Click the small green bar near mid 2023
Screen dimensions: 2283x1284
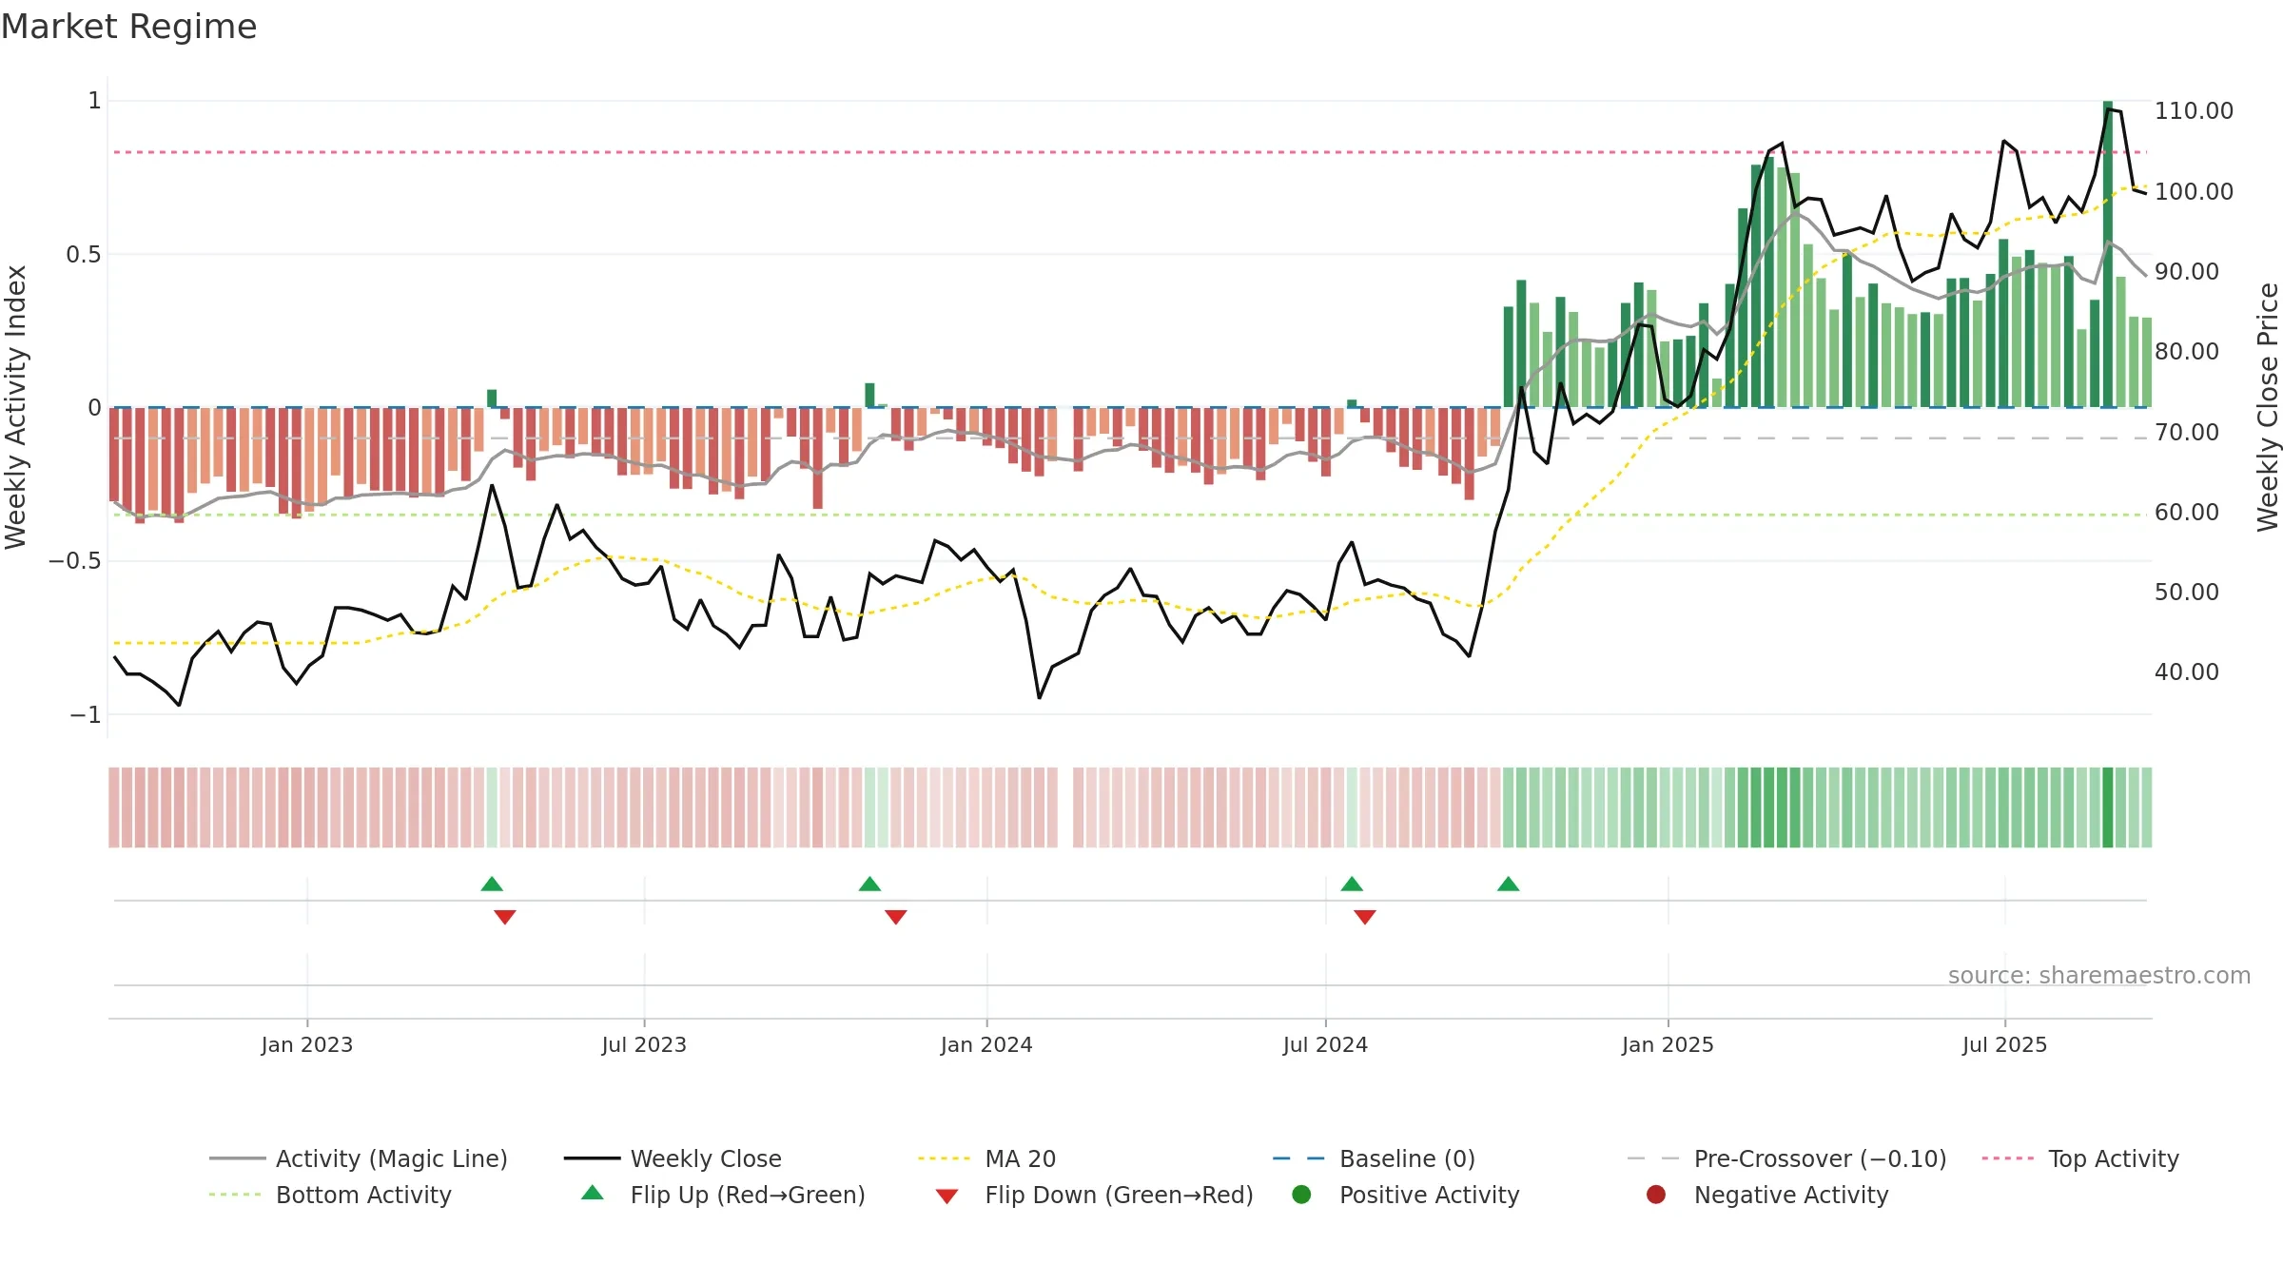click(x=492, y=399)
